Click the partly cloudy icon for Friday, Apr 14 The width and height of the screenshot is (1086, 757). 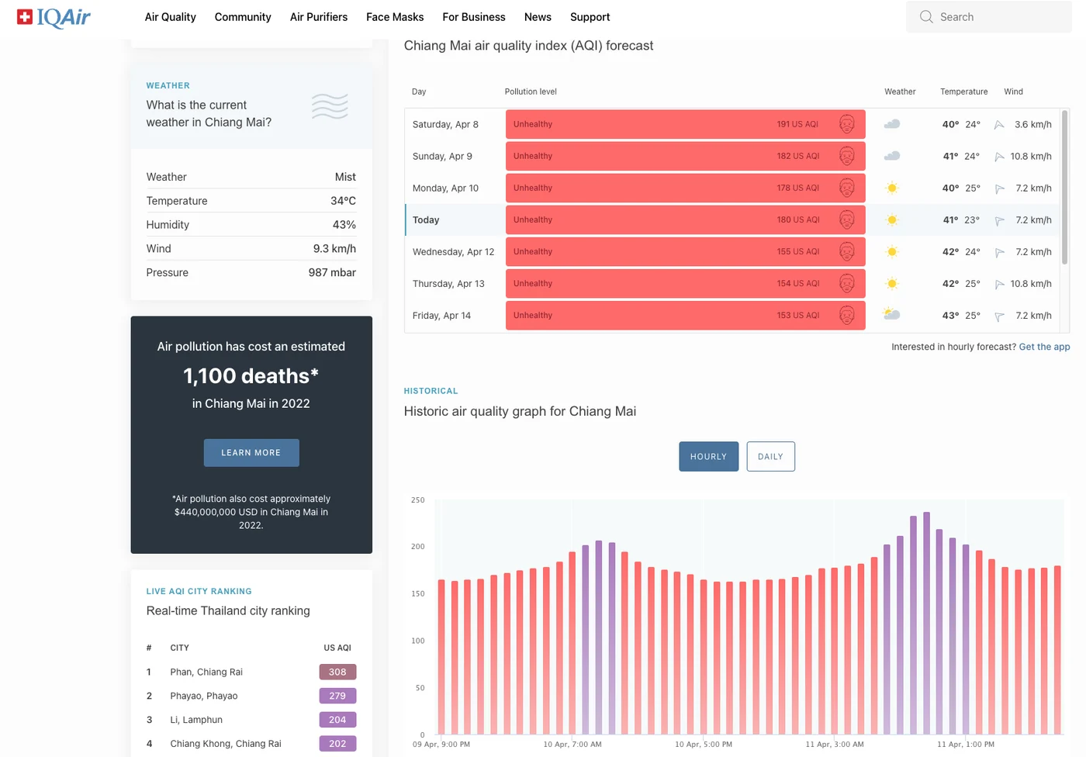(891, 314)
